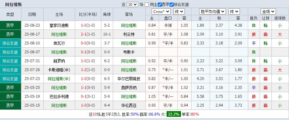Click the 类型 column header
289x120 pixels.
click(x=10, y=14)
